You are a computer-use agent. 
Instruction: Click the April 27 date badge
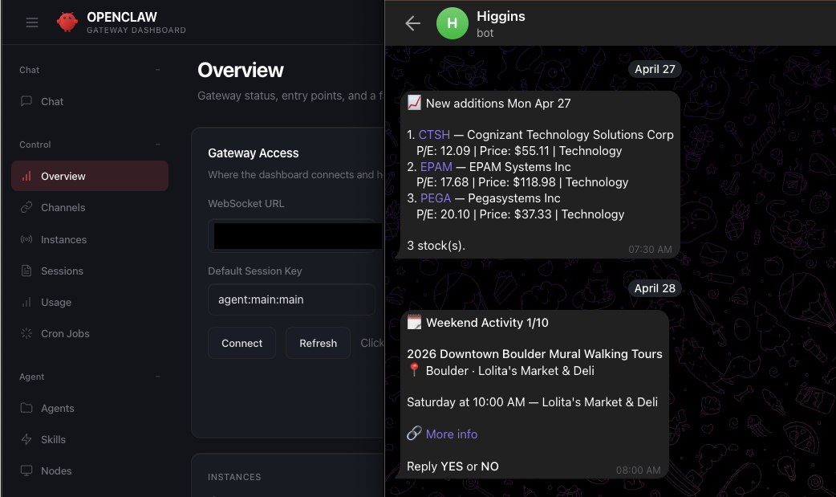(x=655, y=69)
